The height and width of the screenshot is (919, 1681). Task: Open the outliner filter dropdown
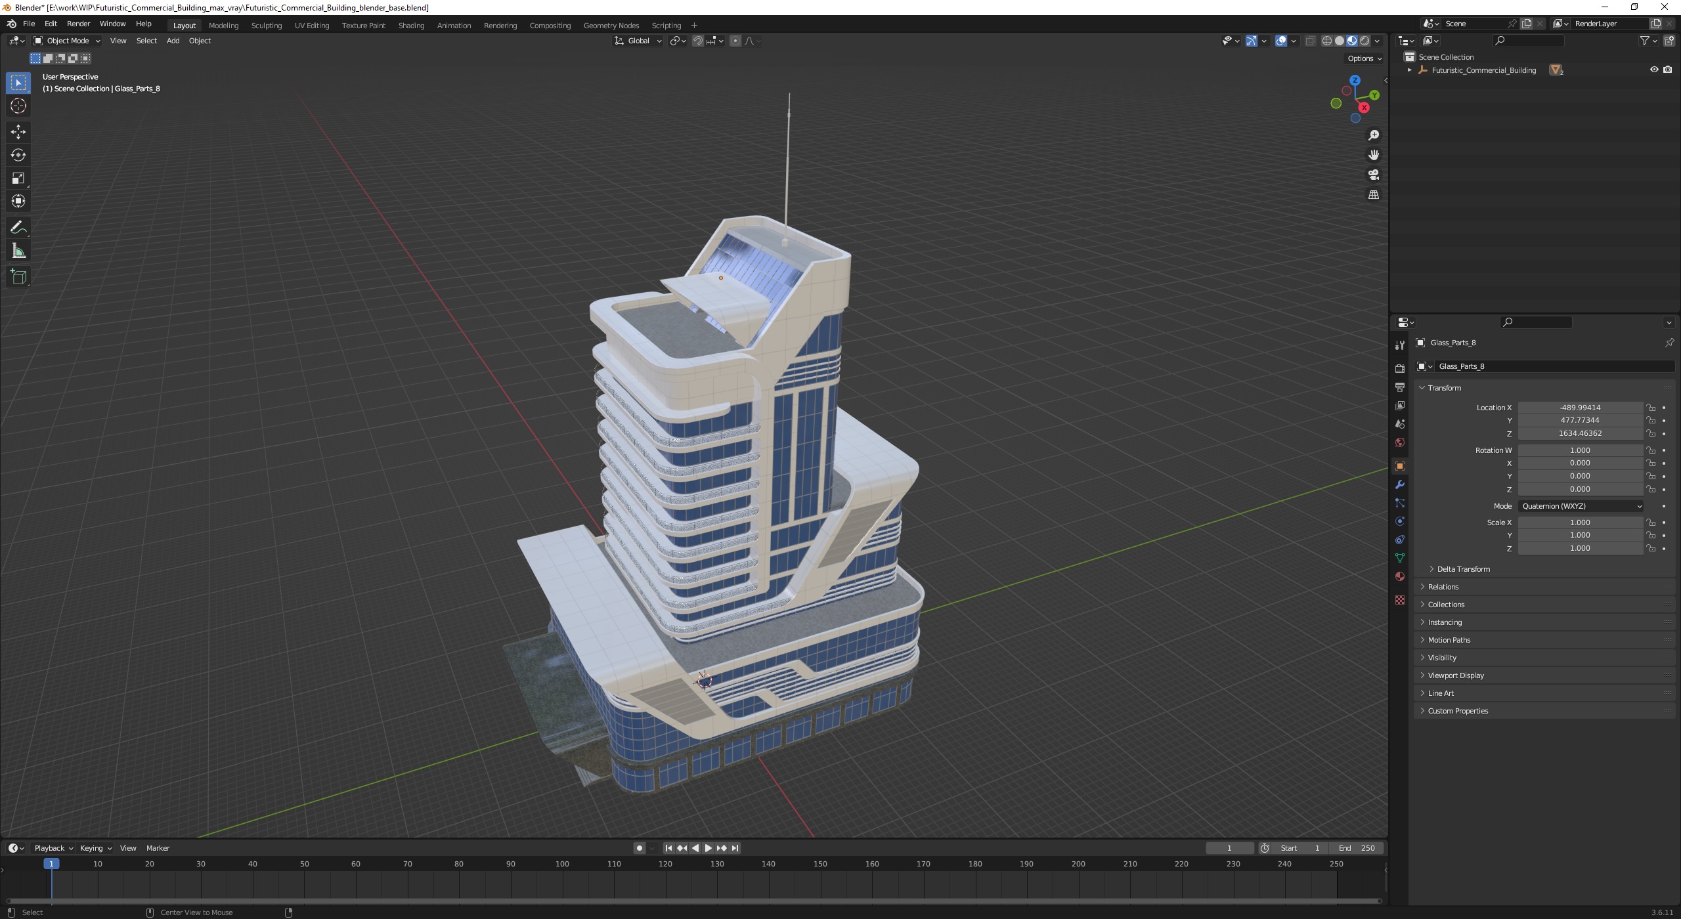click(1648, 41)
